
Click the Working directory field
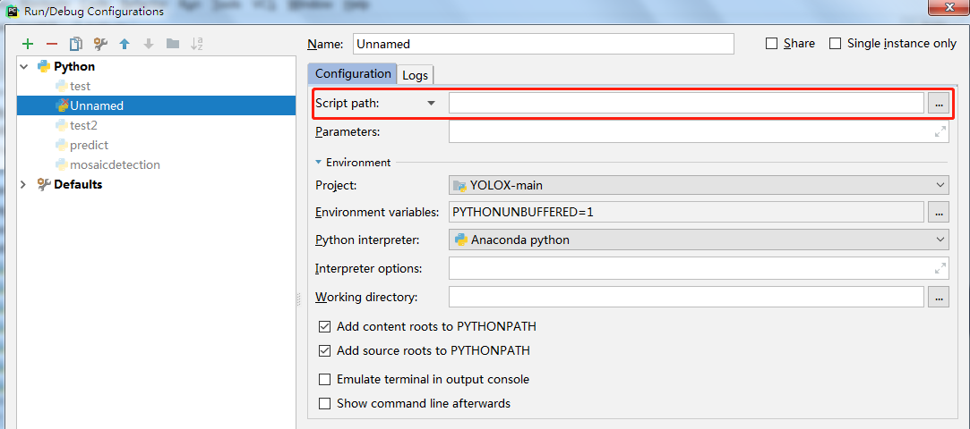[x=686, y=297]
